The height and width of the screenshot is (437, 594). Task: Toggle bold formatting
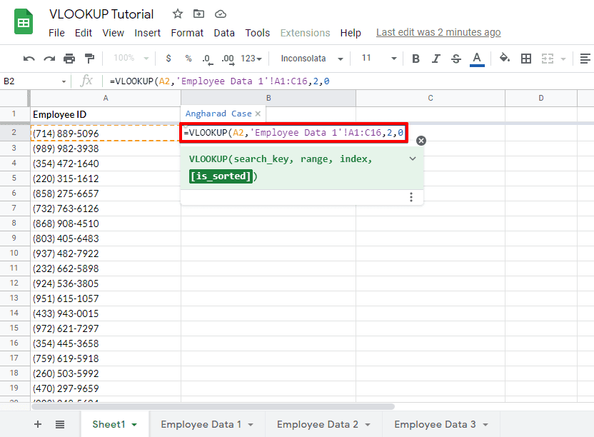(x=416, y=58)
